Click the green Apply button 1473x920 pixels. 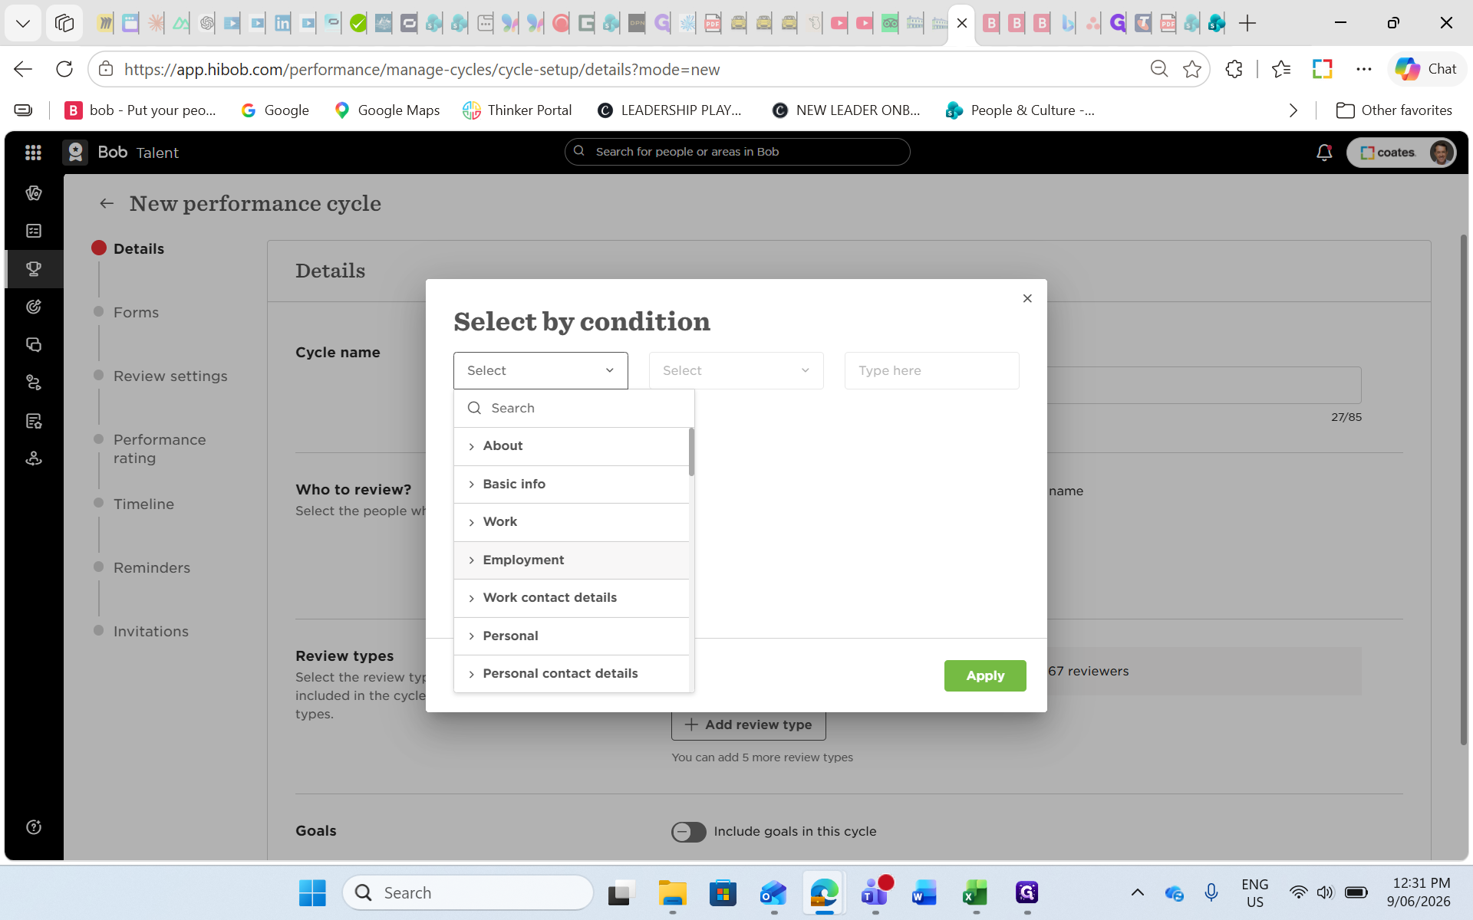pos(985,675)
